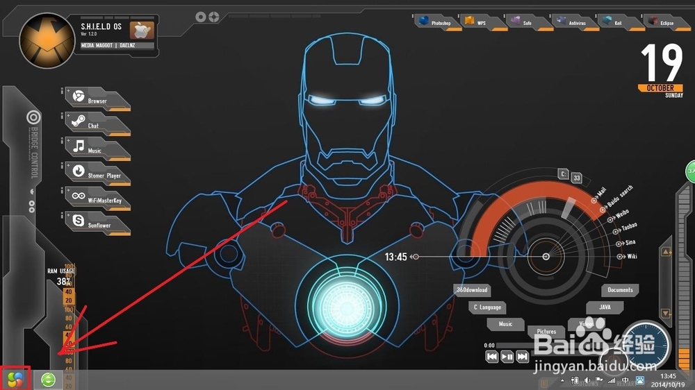Screen dimensions: 695x390
Task: Click the S.H.I.E.L.D eagle logo
Action: (47, 41)
